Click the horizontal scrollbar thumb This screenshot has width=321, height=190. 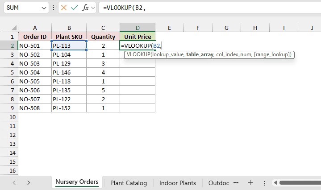pos(300,182)
